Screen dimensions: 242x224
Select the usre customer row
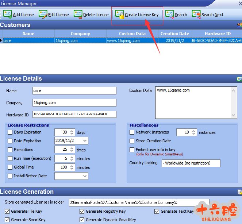(x=28, y=40)
